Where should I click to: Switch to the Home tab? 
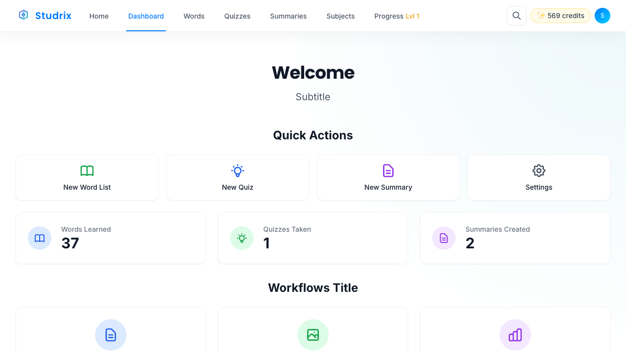coord(99,16)
